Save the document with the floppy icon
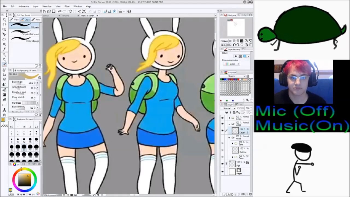The image size is (350, 197). (x=54, y=11)
